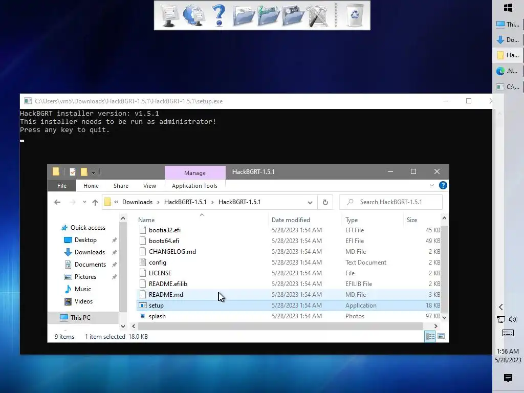Refresh the HackBGRT-1.5.1 folder view
The width and height of the screenshot is (524, 393).
click(325, 202)
